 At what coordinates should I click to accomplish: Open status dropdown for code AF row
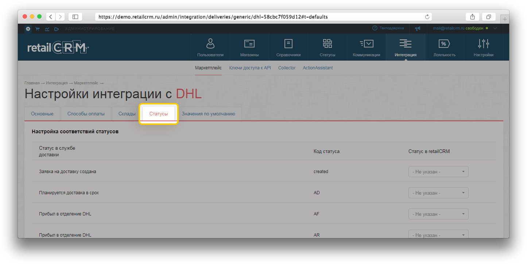pyautogui.click(x=438, y=214)
